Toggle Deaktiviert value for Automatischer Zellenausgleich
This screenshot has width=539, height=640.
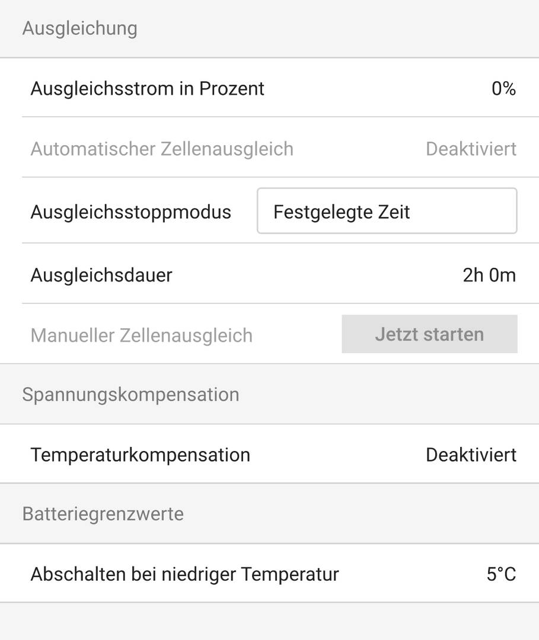coord(471,149)
